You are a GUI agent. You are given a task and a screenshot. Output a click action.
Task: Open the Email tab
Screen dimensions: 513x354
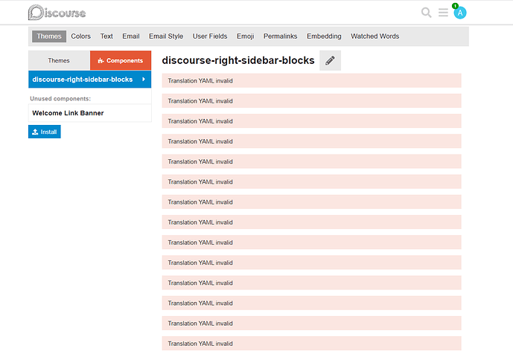pos(131,36)
